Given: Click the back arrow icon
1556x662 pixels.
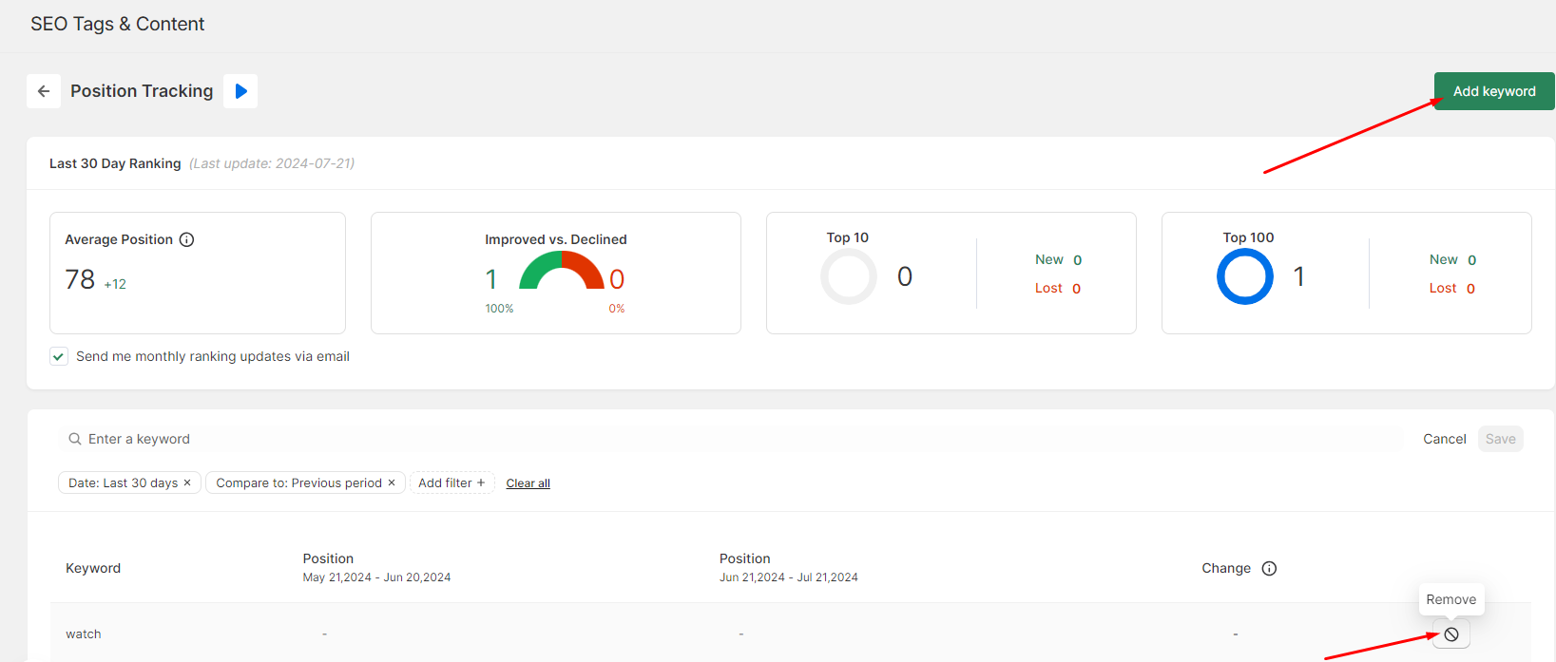Looking at the screenshot, I should click(44, 91).
